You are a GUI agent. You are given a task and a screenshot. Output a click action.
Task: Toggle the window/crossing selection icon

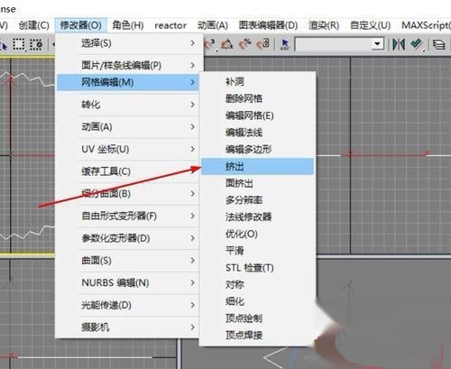pos(36,44)
